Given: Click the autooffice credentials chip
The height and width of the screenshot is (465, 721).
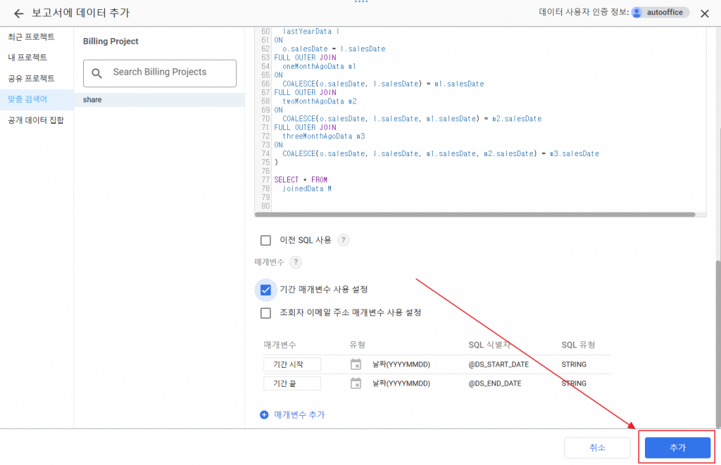Looking at the screenshot, I should [x=660, y=13].
